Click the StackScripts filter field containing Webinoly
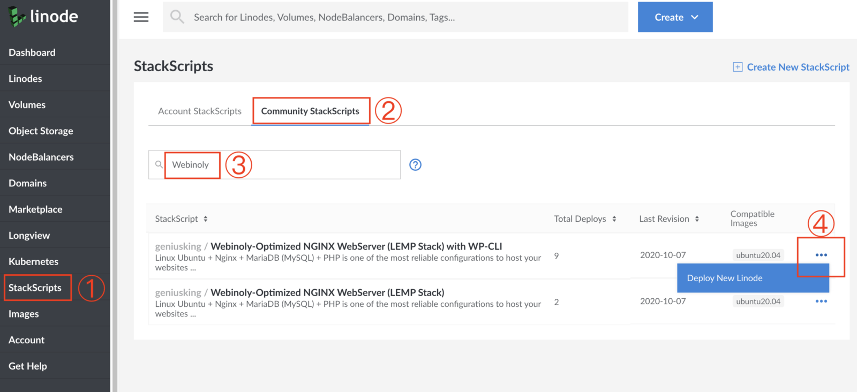Image resolution: width=857 pixels, height=392 pixels. (274, 164)
